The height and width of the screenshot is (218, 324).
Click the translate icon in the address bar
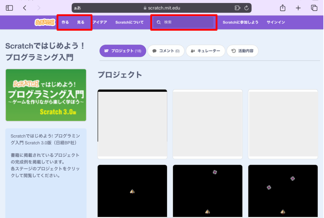[x=237, y=8]
